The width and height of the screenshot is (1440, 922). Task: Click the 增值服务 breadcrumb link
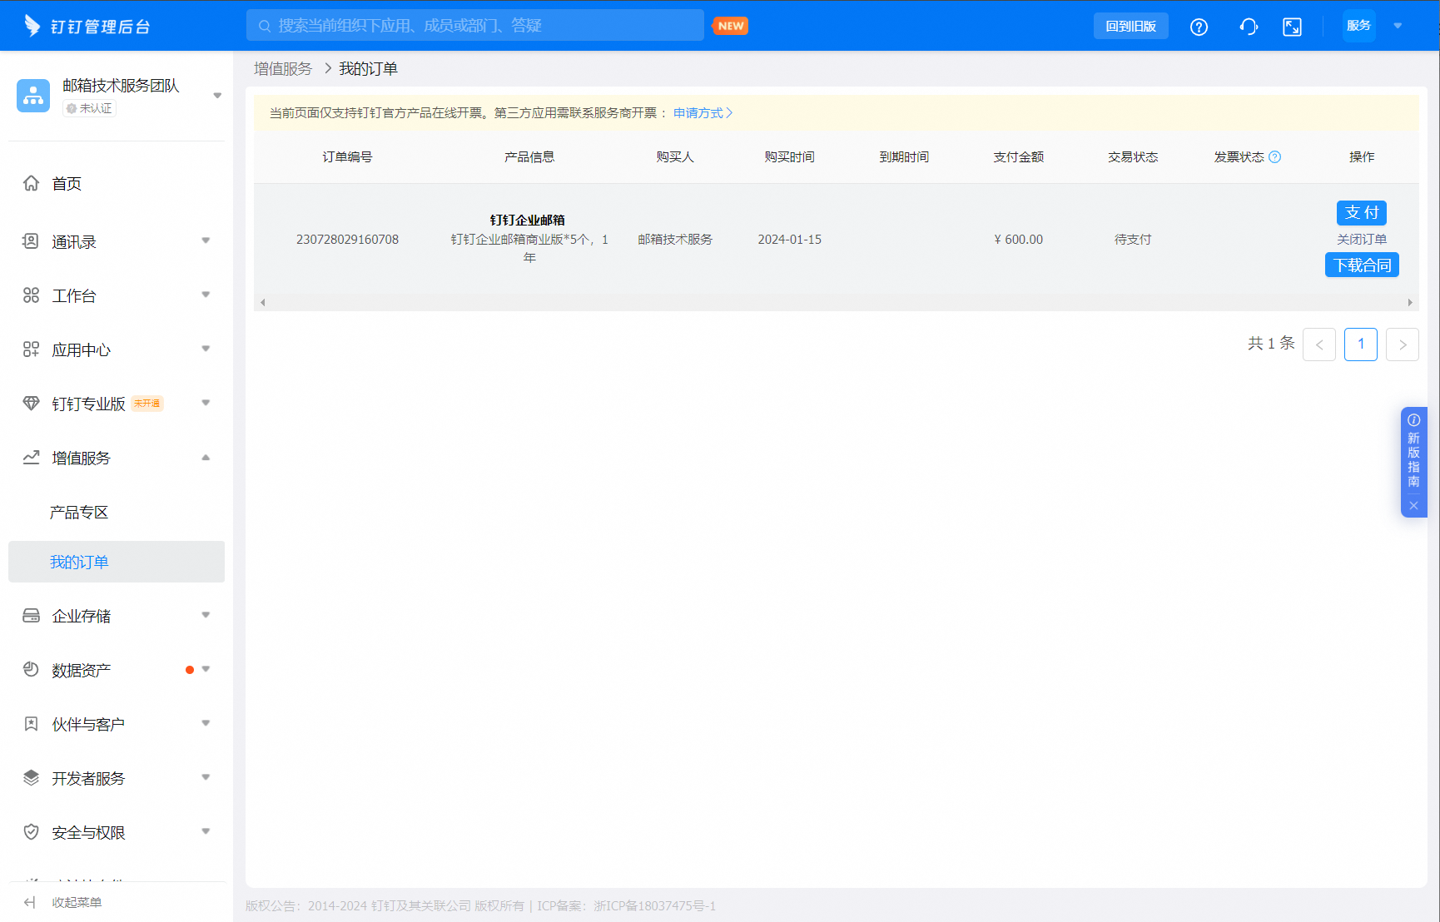[283, 68]
